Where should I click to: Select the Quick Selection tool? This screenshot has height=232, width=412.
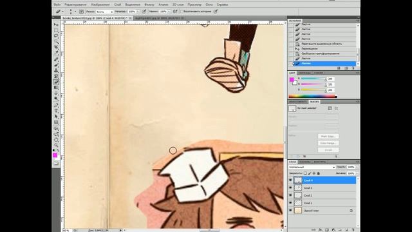[56, 42]
